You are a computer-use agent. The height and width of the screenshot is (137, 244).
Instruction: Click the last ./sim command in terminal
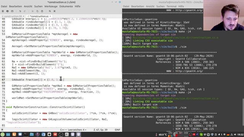click(x=183, y=108)
